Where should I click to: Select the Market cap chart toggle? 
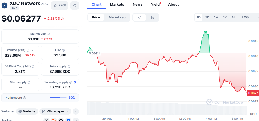[x=117, y=17]
